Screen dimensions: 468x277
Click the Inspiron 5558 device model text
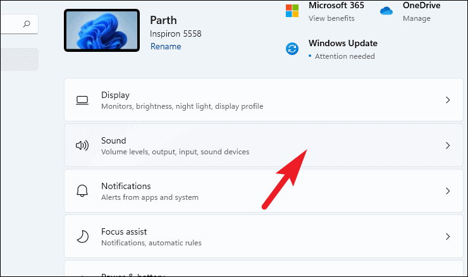[x=176, y=34]
